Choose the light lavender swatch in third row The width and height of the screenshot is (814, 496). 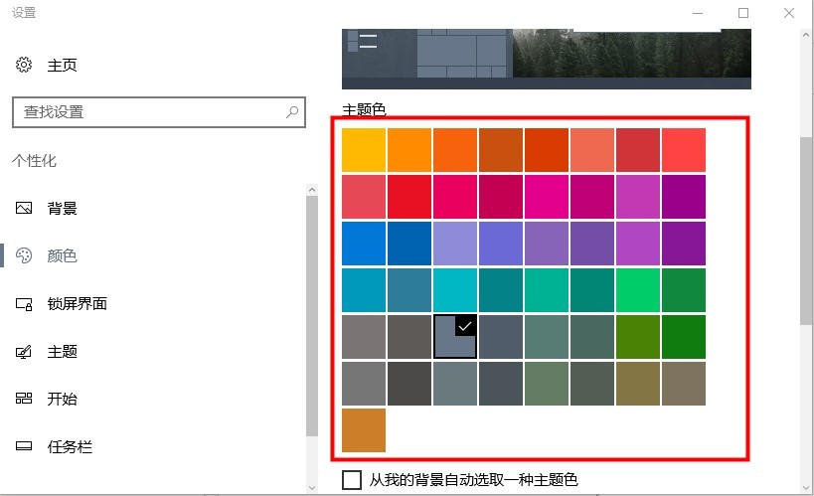pos(455,244)
